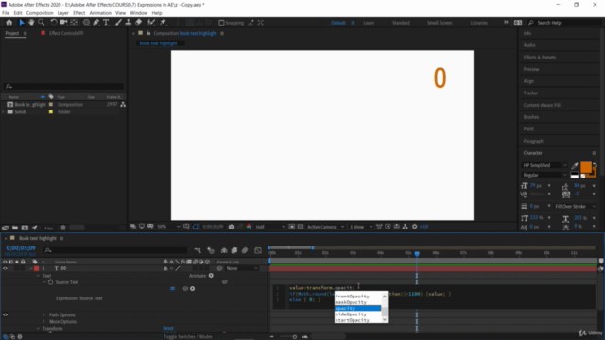Click the Toggle Switches / Modes button
Image resolution: width=605 pixels, height=340 pixels.
188,337
